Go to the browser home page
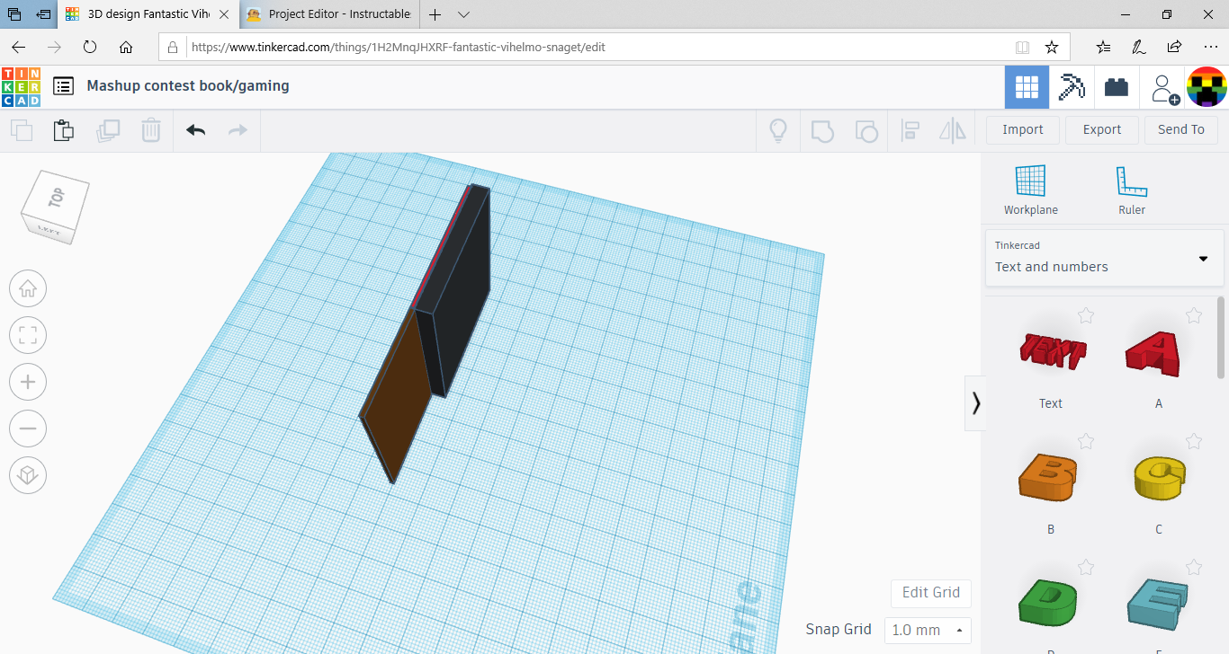This screenshot has width=1229, height=654. 126,47
